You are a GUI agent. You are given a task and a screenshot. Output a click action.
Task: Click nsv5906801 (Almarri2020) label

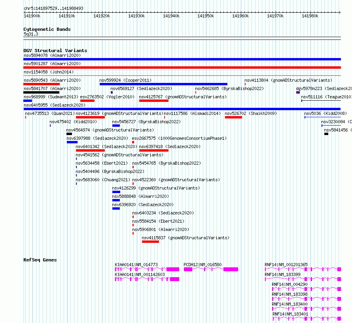coord(161,229)
